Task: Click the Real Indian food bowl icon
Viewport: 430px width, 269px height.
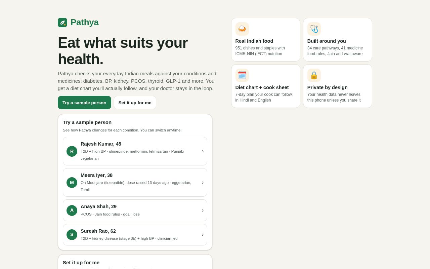Action: click(242, 29)
